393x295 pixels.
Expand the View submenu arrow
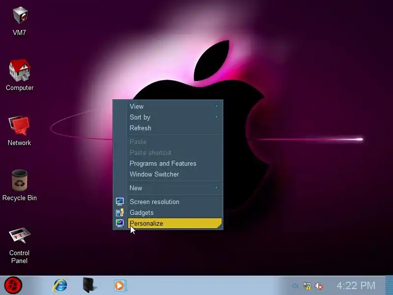(217, 106)
